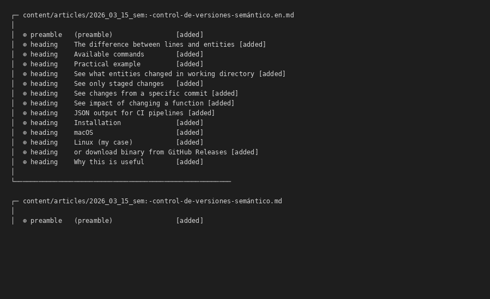Screen dimensions: 490x299
Task: Click the plus icon of the last preamble row
Action: tap(24, 221)
